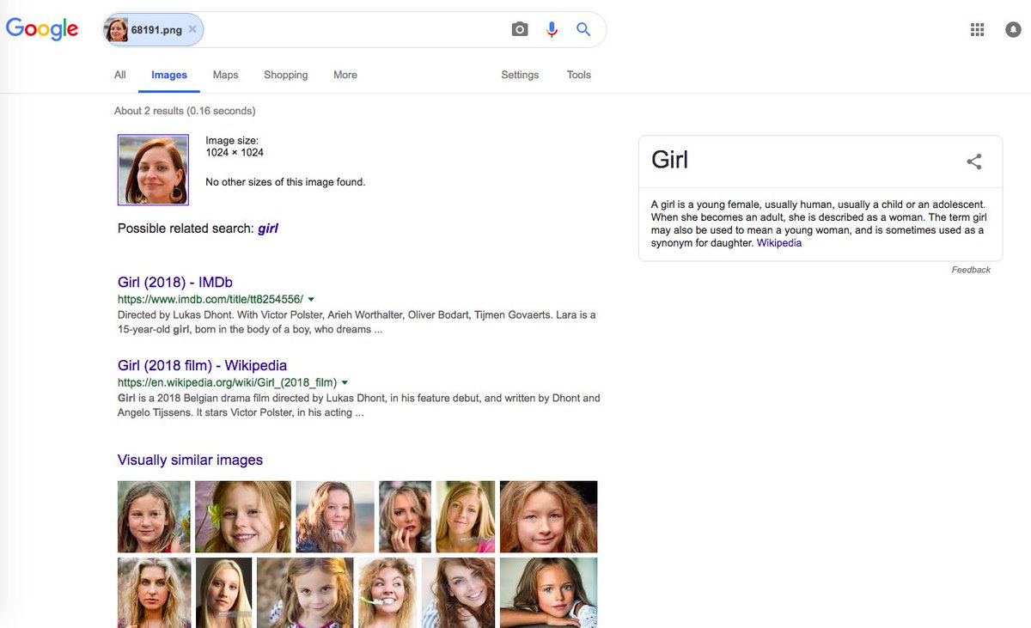This screenshot has height=628, width=1031.
Task: Click the IMDb URL text
Action: 210,300
